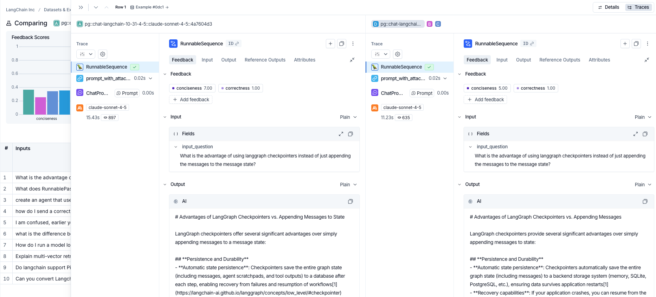
Task: Click copy icon beside right RunnableSequence header
Action: click(636, 44)
